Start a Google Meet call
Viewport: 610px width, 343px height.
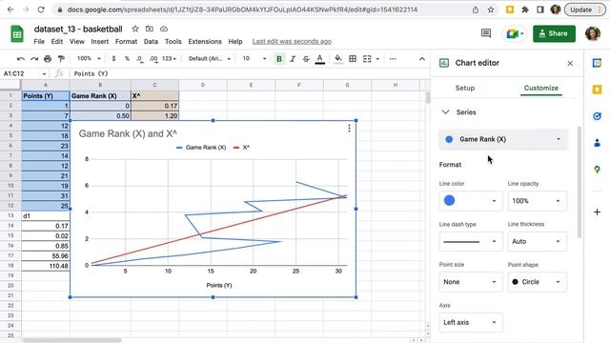(x=515, y=34)
